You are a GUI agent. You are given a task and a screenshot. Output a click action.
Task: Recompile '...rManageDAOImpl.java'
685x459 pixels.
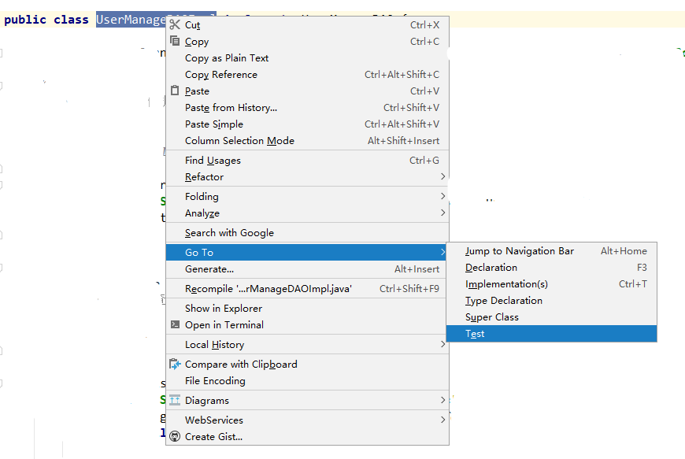[x=307, y=289]
